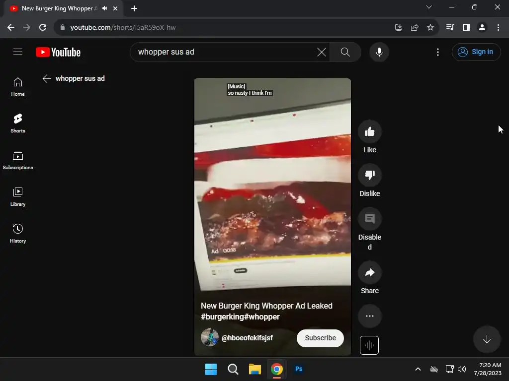Open Photoshop from the taskbar
This screenshot has height=381, width=509.
coord(299,369)
